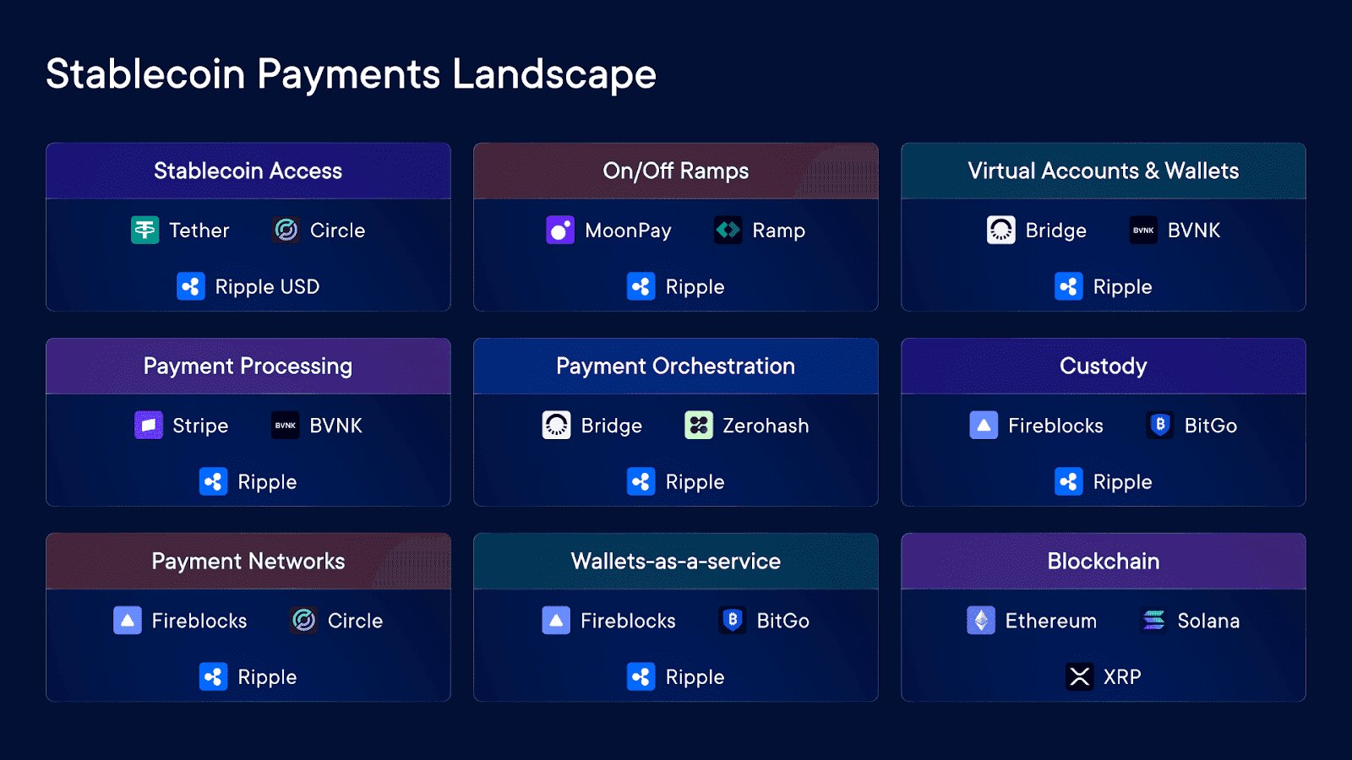Click the Tether logo under Stablecoin Access
This screenshot has height=760, width=1352.
pos(144,230)
